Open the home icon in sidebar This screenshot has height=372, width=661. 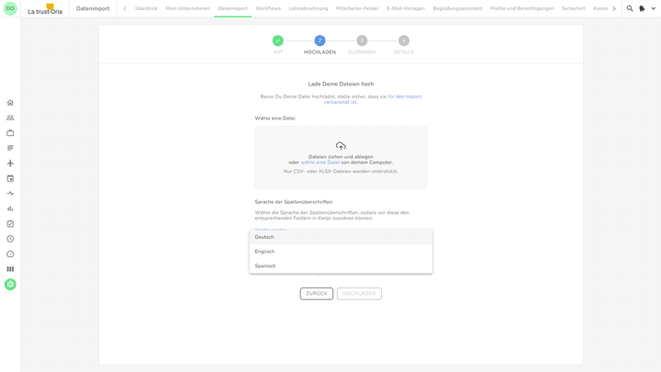point(10,103)
